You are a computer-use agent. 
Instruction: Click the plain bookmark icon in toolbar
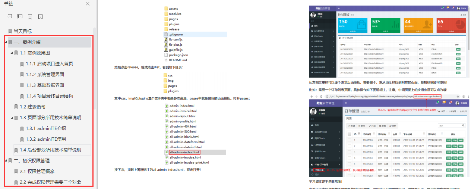pyautogui.click(x=40, y=17)
